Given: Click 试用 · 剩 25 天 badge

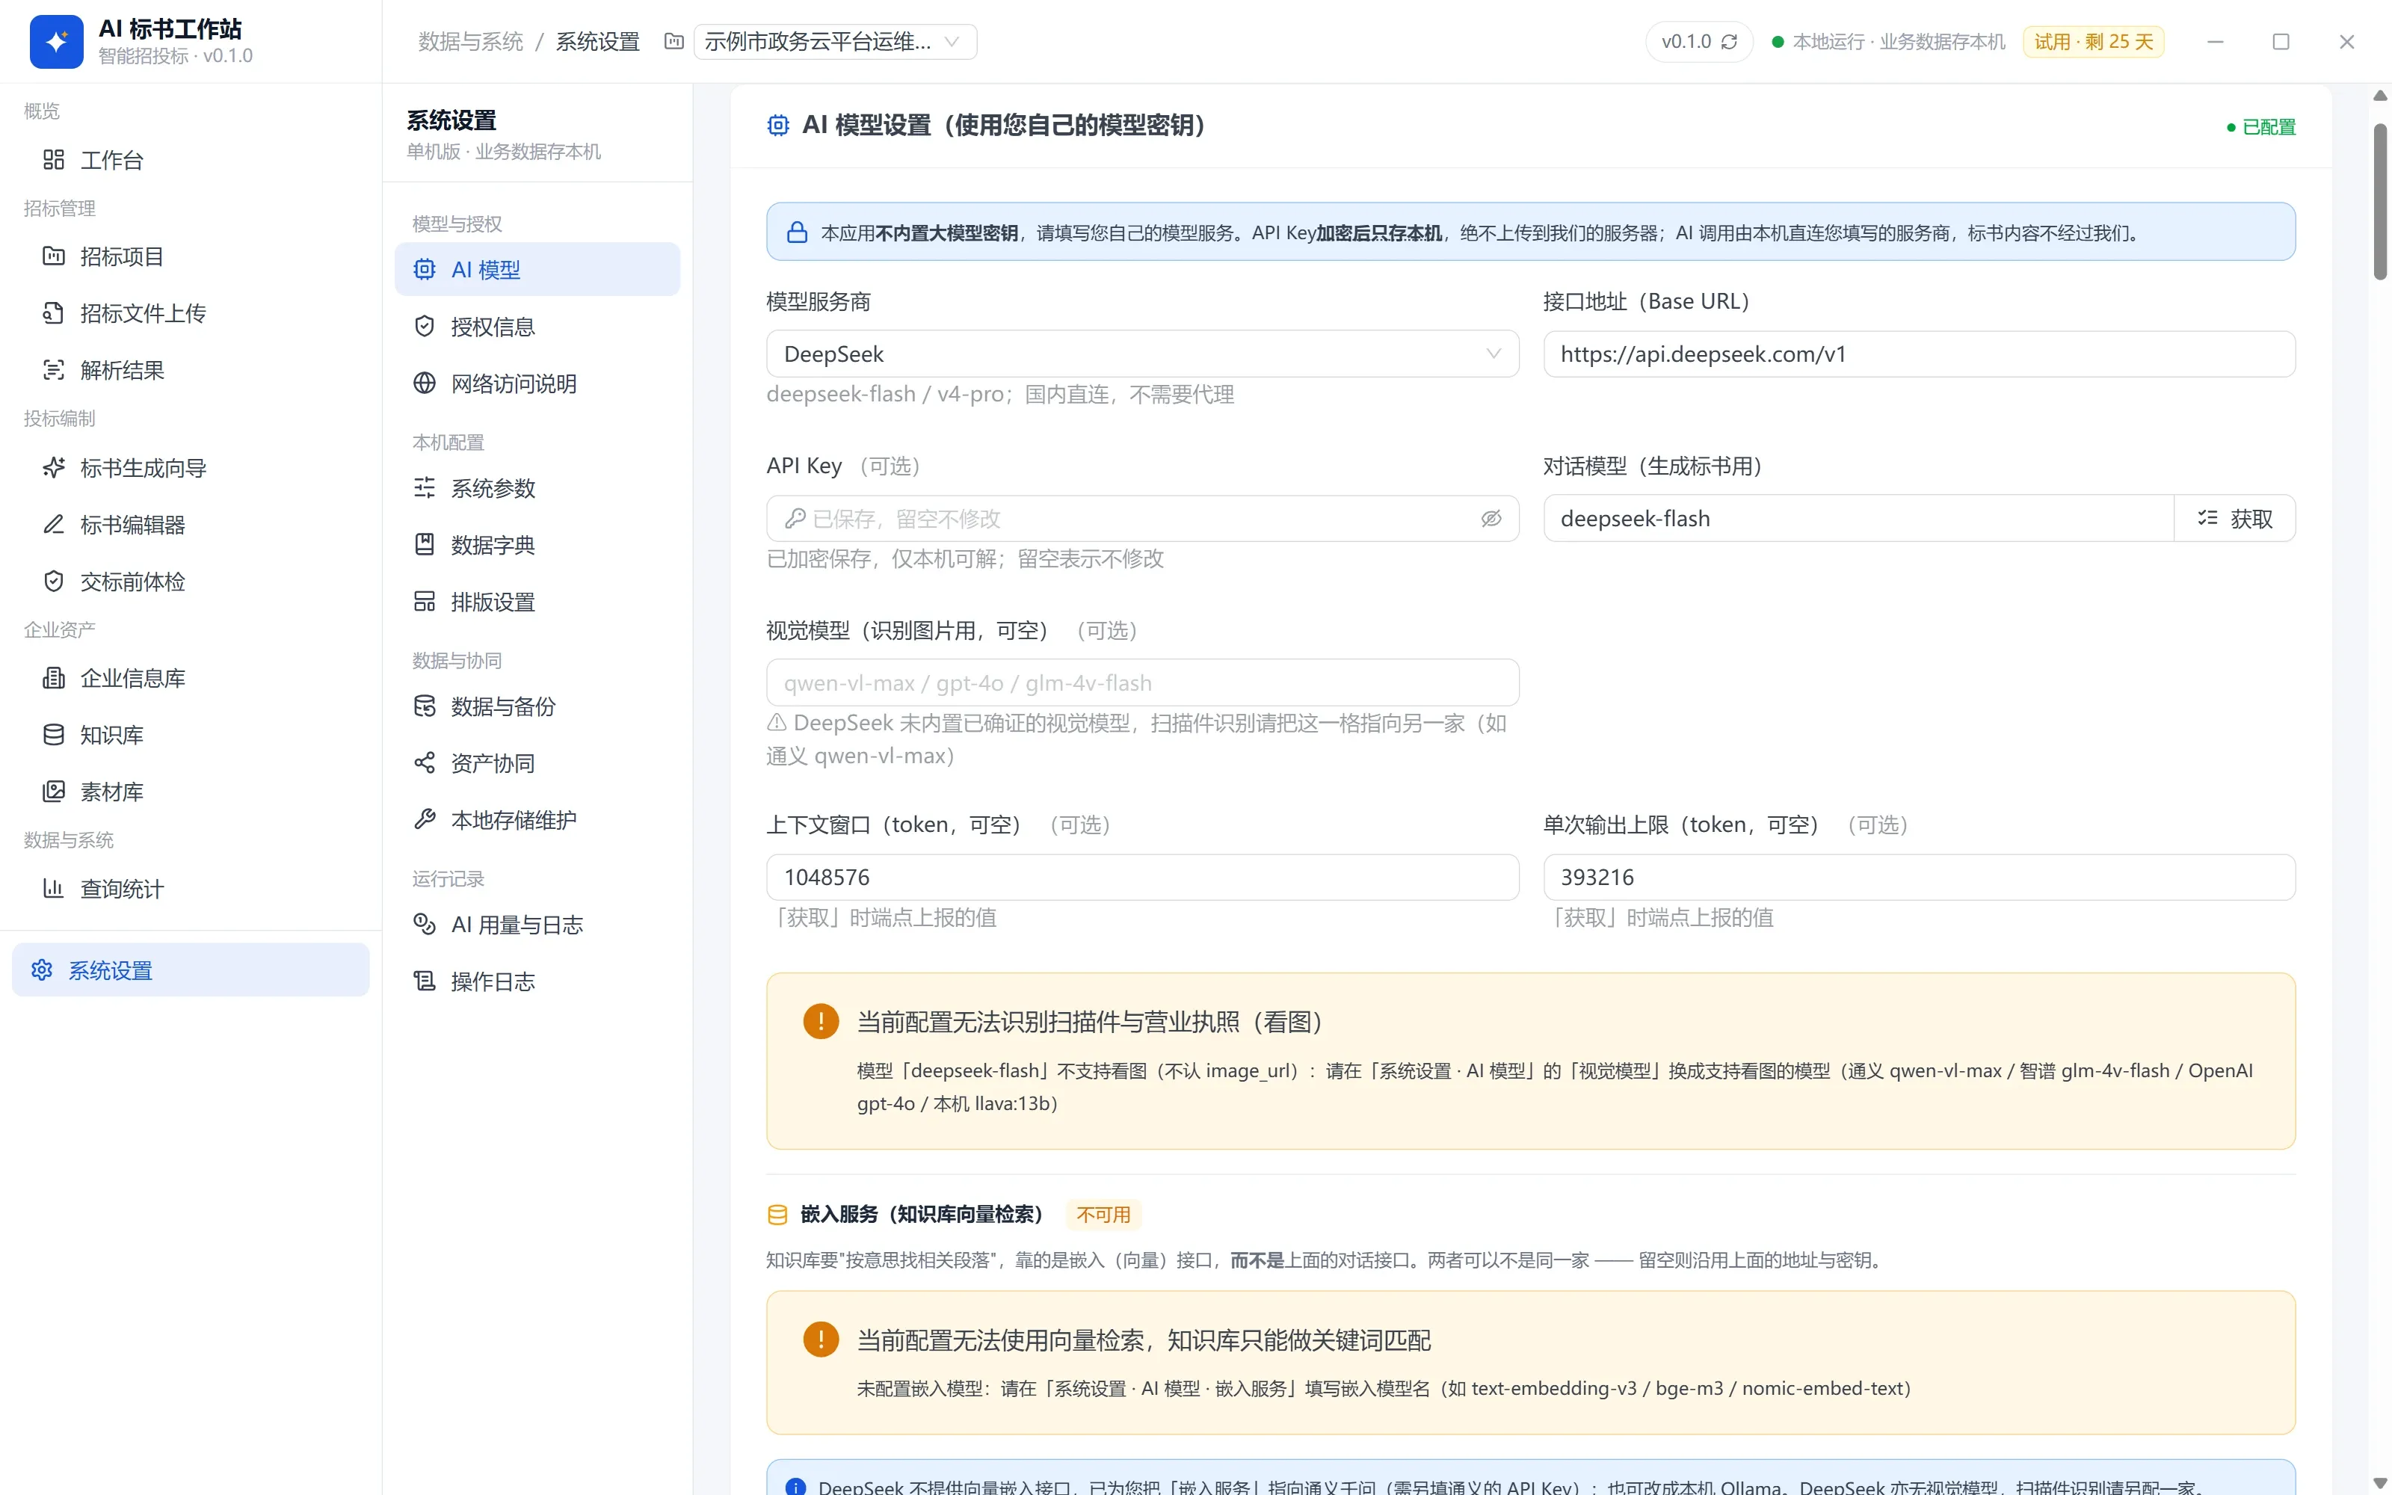Looking at the screenshot, I should (x=2094, y=42).
